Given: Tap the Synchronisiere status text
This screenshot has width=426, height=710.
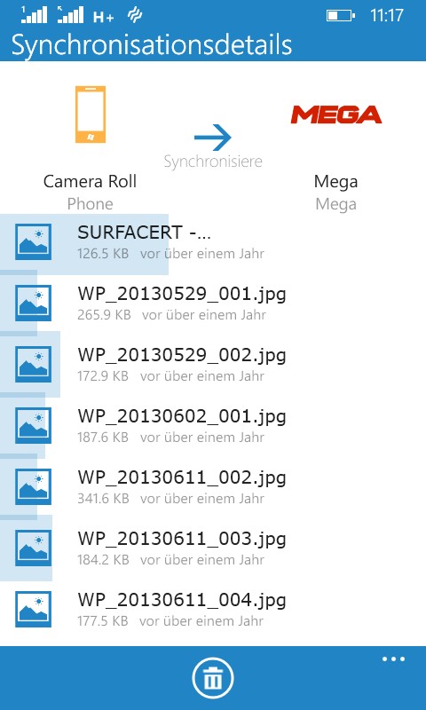Looking at the screenshot, I should pyautogui.click(x=213, y=162).
